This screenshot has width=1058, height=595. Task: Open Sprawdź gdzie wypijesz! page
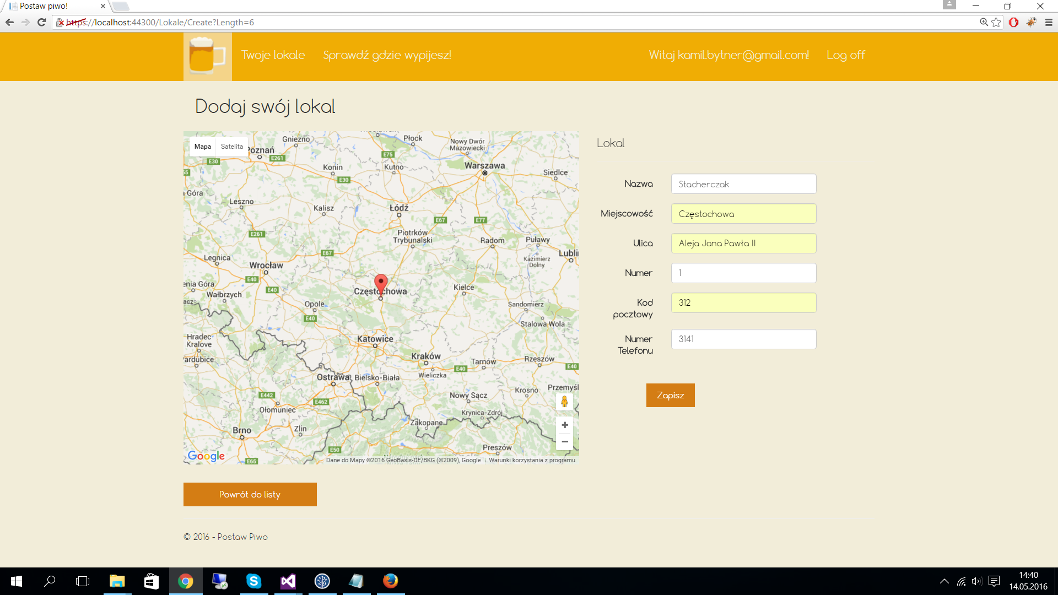(387, 55)
